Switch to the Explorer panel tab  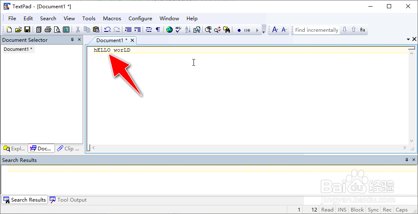(14, 148)
